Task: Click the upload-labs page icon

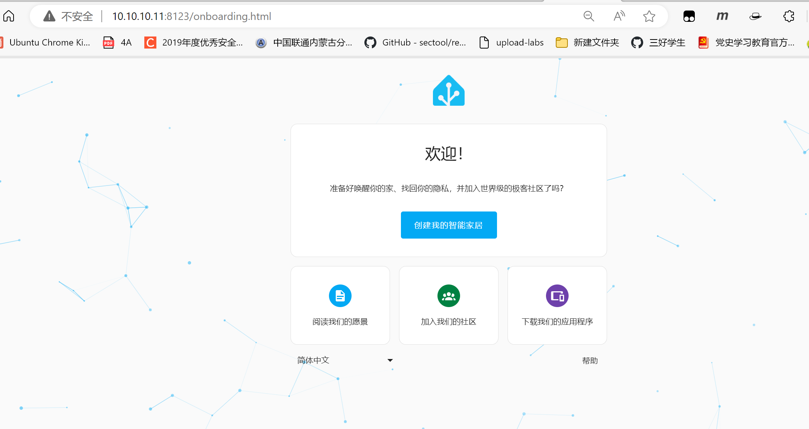Action: [x=484, y=43]
